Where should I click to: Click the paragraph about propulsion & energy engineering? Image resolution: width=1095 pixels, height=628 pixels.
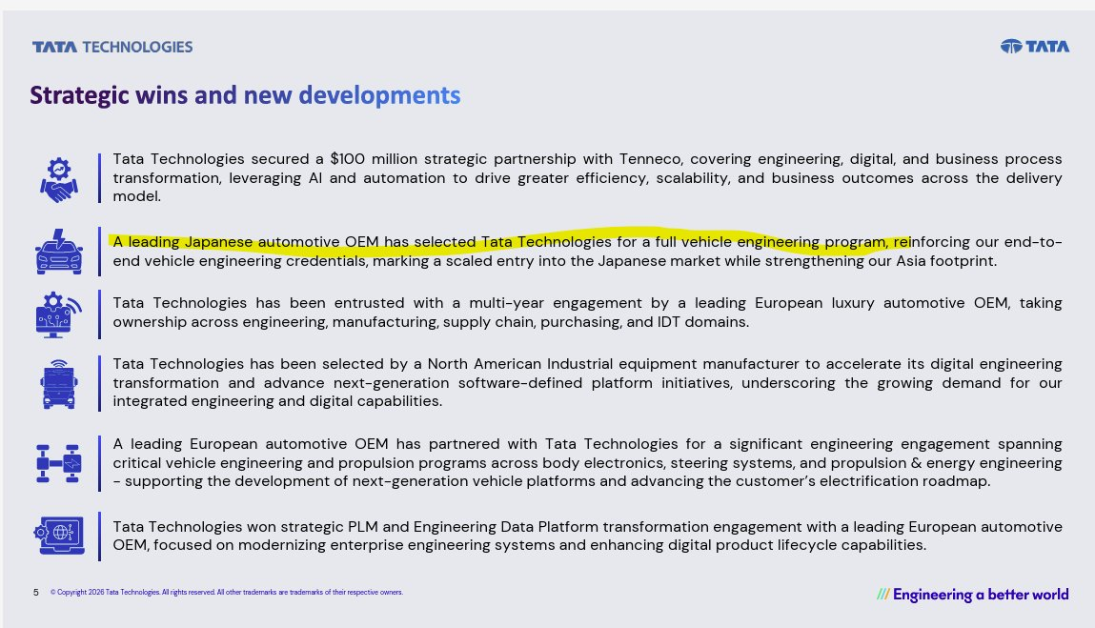587,462
